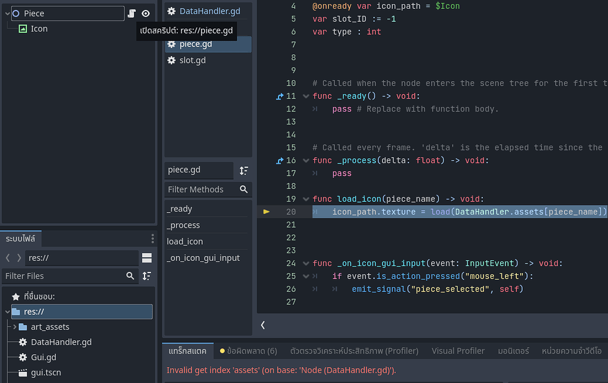608x383 pixels.
Task: Toggle split mode in the FileSystem panel
Action: pyautogui.click(x=147, y=257)
